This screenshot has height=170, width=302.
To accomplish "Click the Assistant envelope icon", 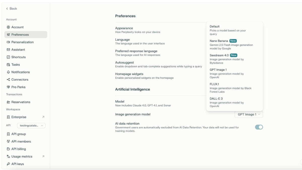I will point(8,50).
